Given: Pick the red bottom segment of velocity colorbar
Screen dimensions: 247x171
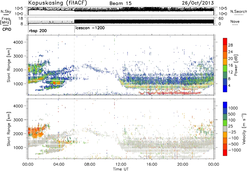Looking at the screenshot, I should tap(225, 153).
